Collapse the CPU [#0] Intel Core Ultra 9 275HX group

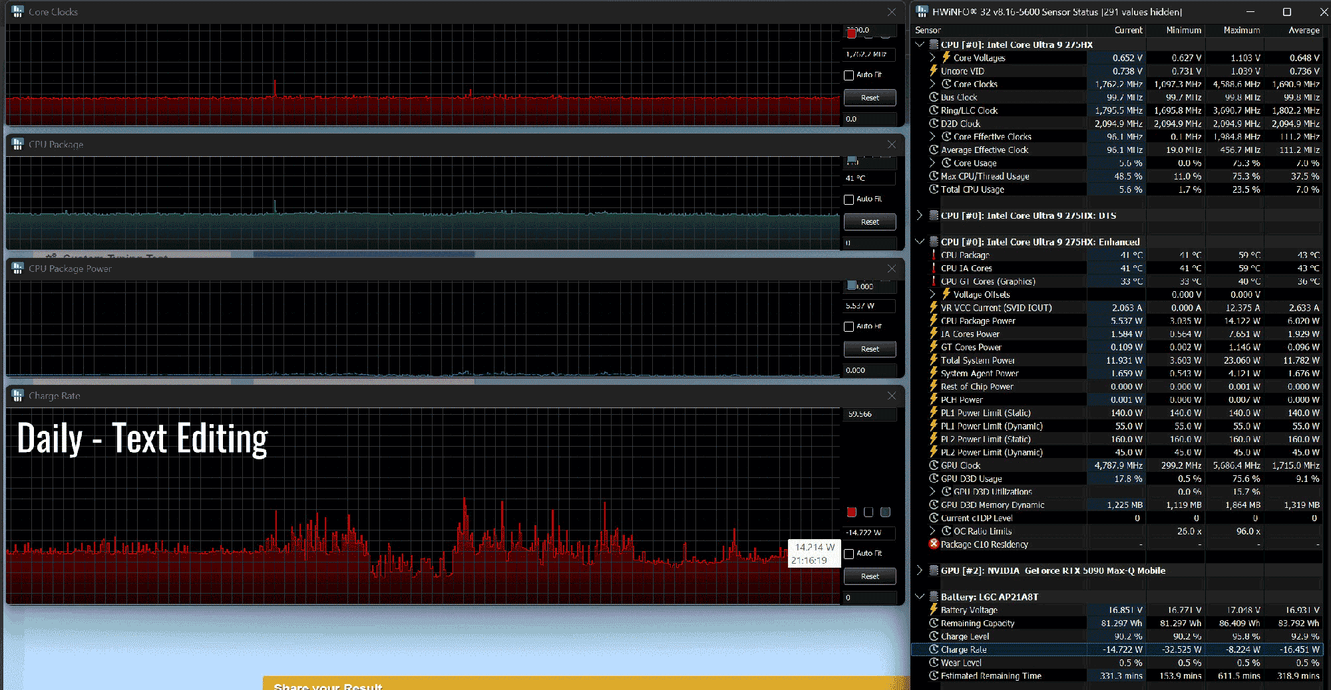pos(920,45)
